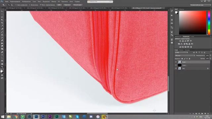Screen dimensions: 212x119
Task: Open the status bar info arrow
Action: pos(31,114)
